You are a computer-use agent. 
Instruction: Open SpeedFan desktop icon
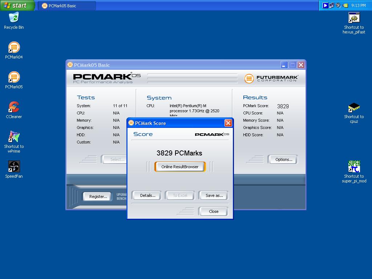(x=14, y=166)
